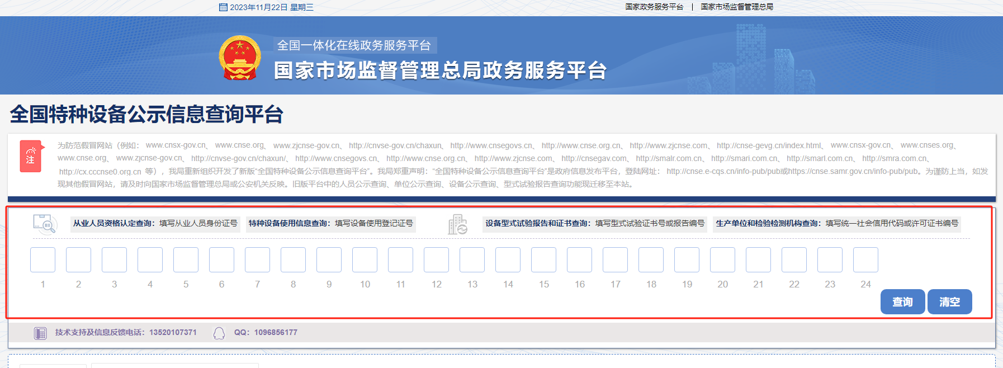Click input box number 21

[x=759, y=260]
